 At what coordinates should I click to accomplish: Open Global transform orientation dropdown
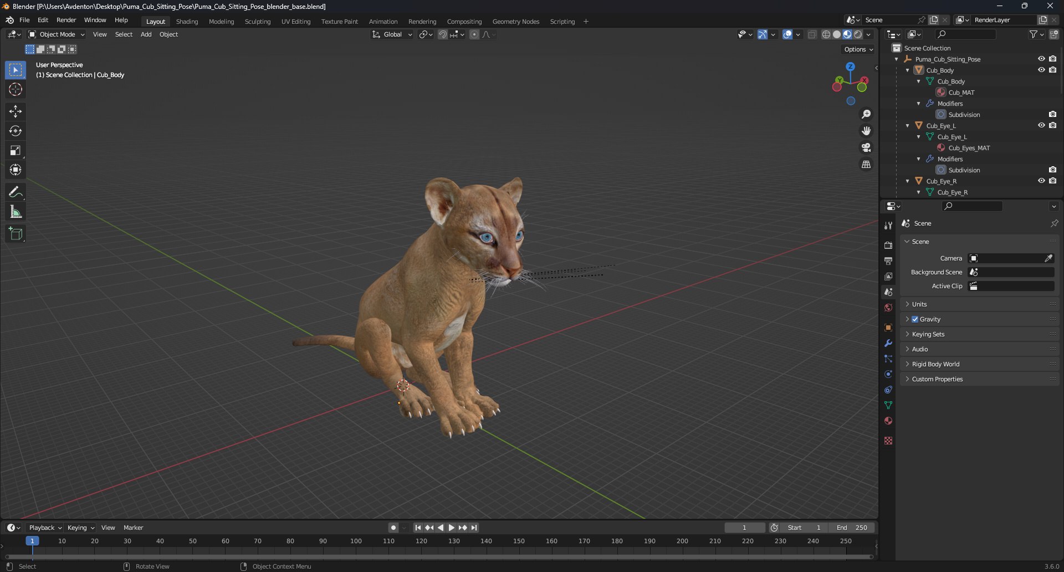coord(392,34)
